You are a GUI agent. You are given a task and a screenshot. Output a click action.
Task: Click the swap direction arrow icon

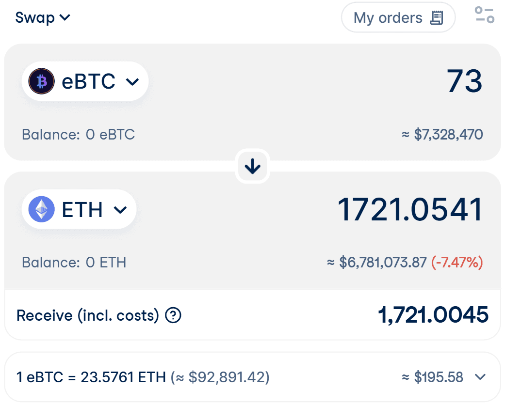252,167
